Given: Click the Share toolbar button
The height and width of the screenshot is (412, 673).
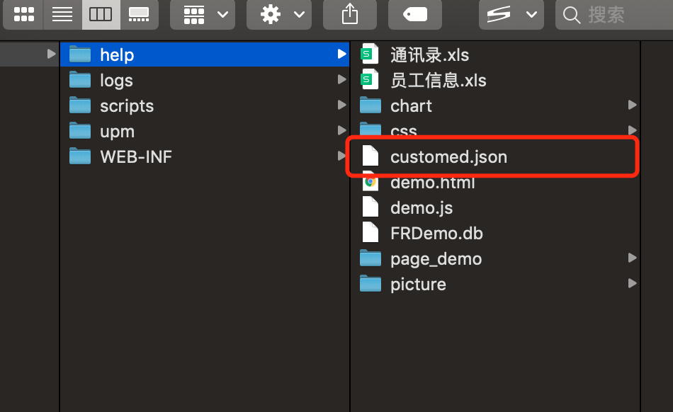Looking at the screenshot, I should pos(349,14).
